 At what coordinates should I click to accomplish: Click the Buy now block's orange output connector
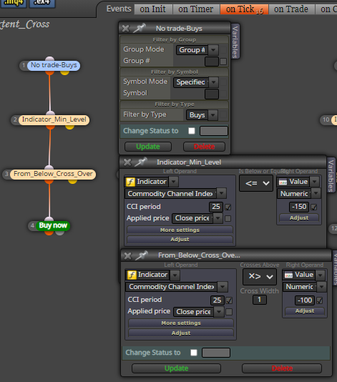point(49,232)
